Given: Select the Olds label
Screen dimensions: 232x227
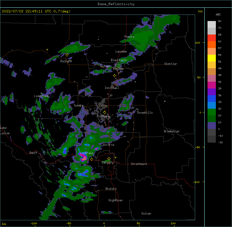Looking at the screenshot, I should (x=104, y=106).
